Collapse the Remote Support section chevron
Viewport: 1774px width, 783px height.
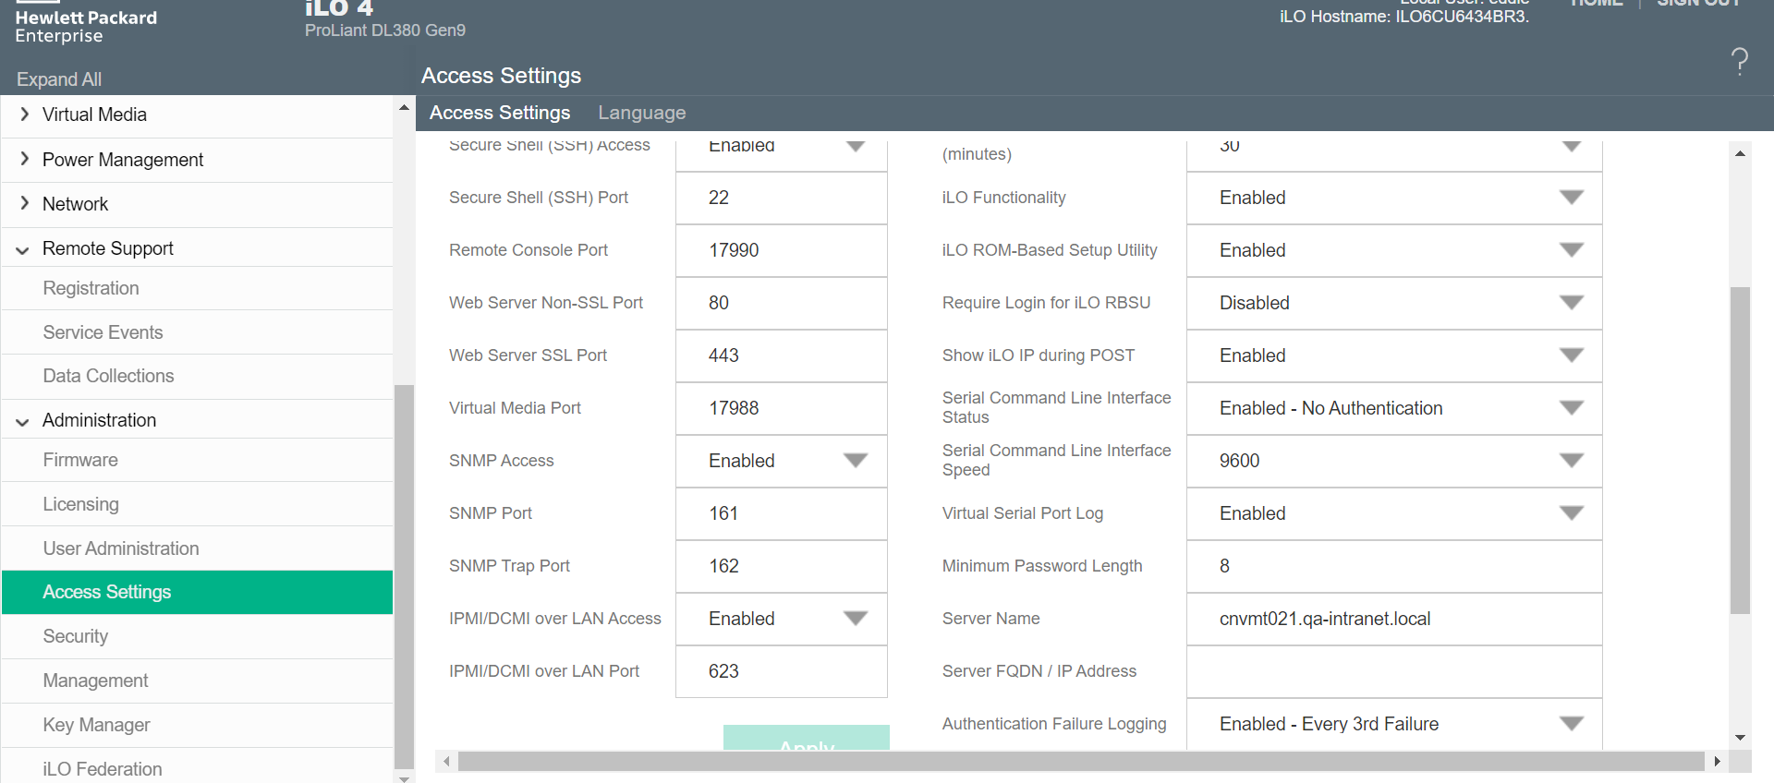[23, 249]
